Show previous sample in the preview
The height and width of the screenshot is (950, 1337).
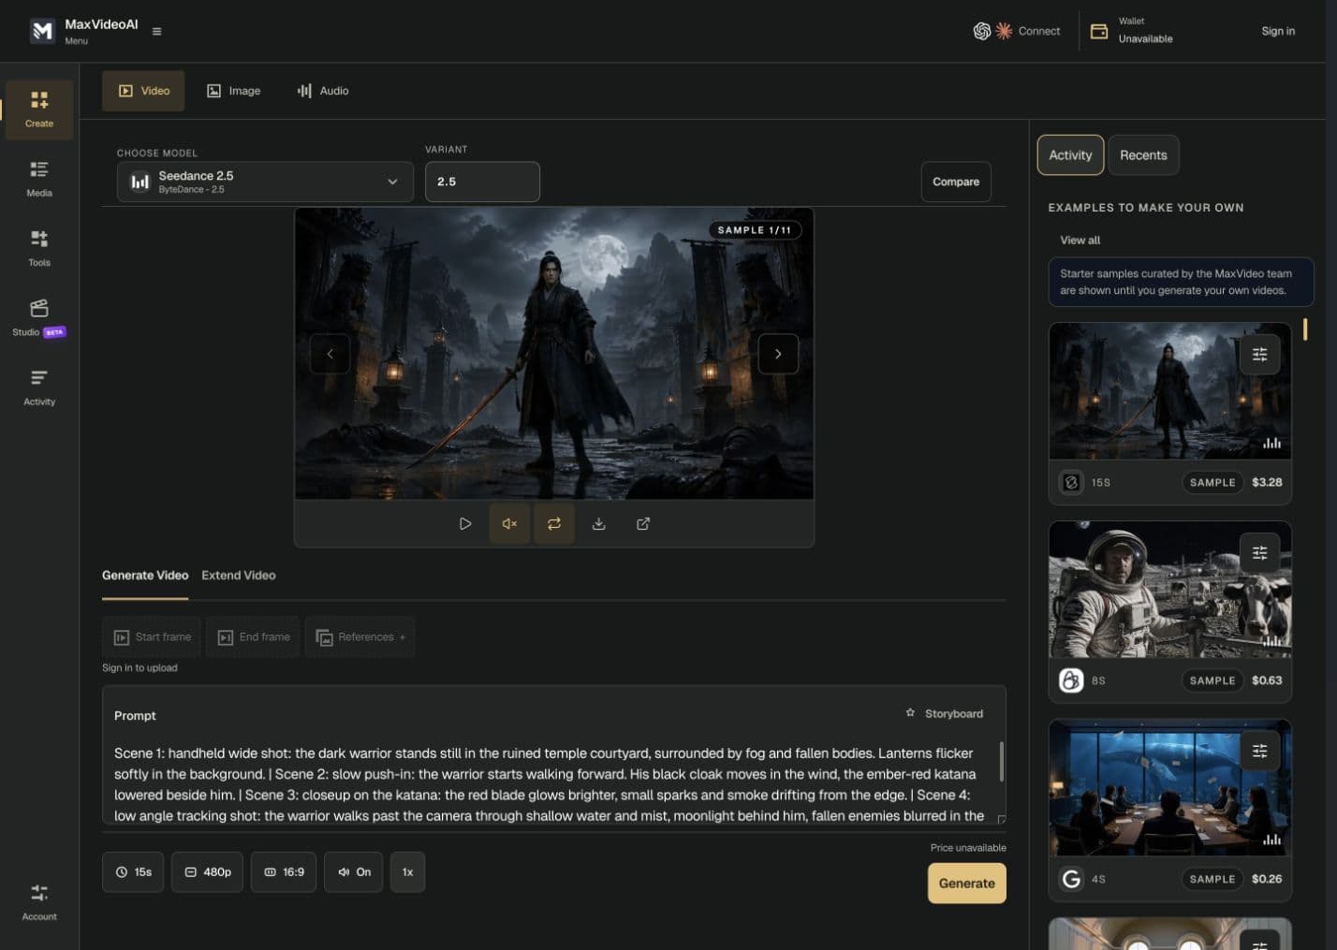tap(330, 354)
